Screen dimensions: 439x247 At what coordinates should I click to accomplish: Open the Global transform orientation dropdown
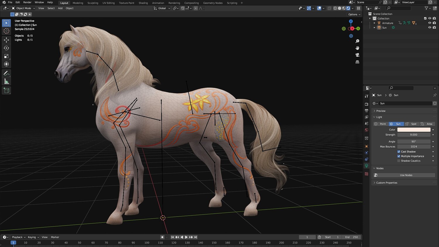tap(162, 8)
